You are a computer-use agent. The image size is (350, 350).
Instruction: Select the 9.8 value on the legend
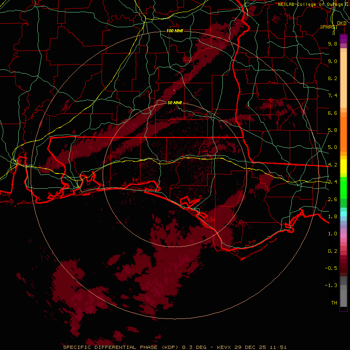(x=332, y=44)
